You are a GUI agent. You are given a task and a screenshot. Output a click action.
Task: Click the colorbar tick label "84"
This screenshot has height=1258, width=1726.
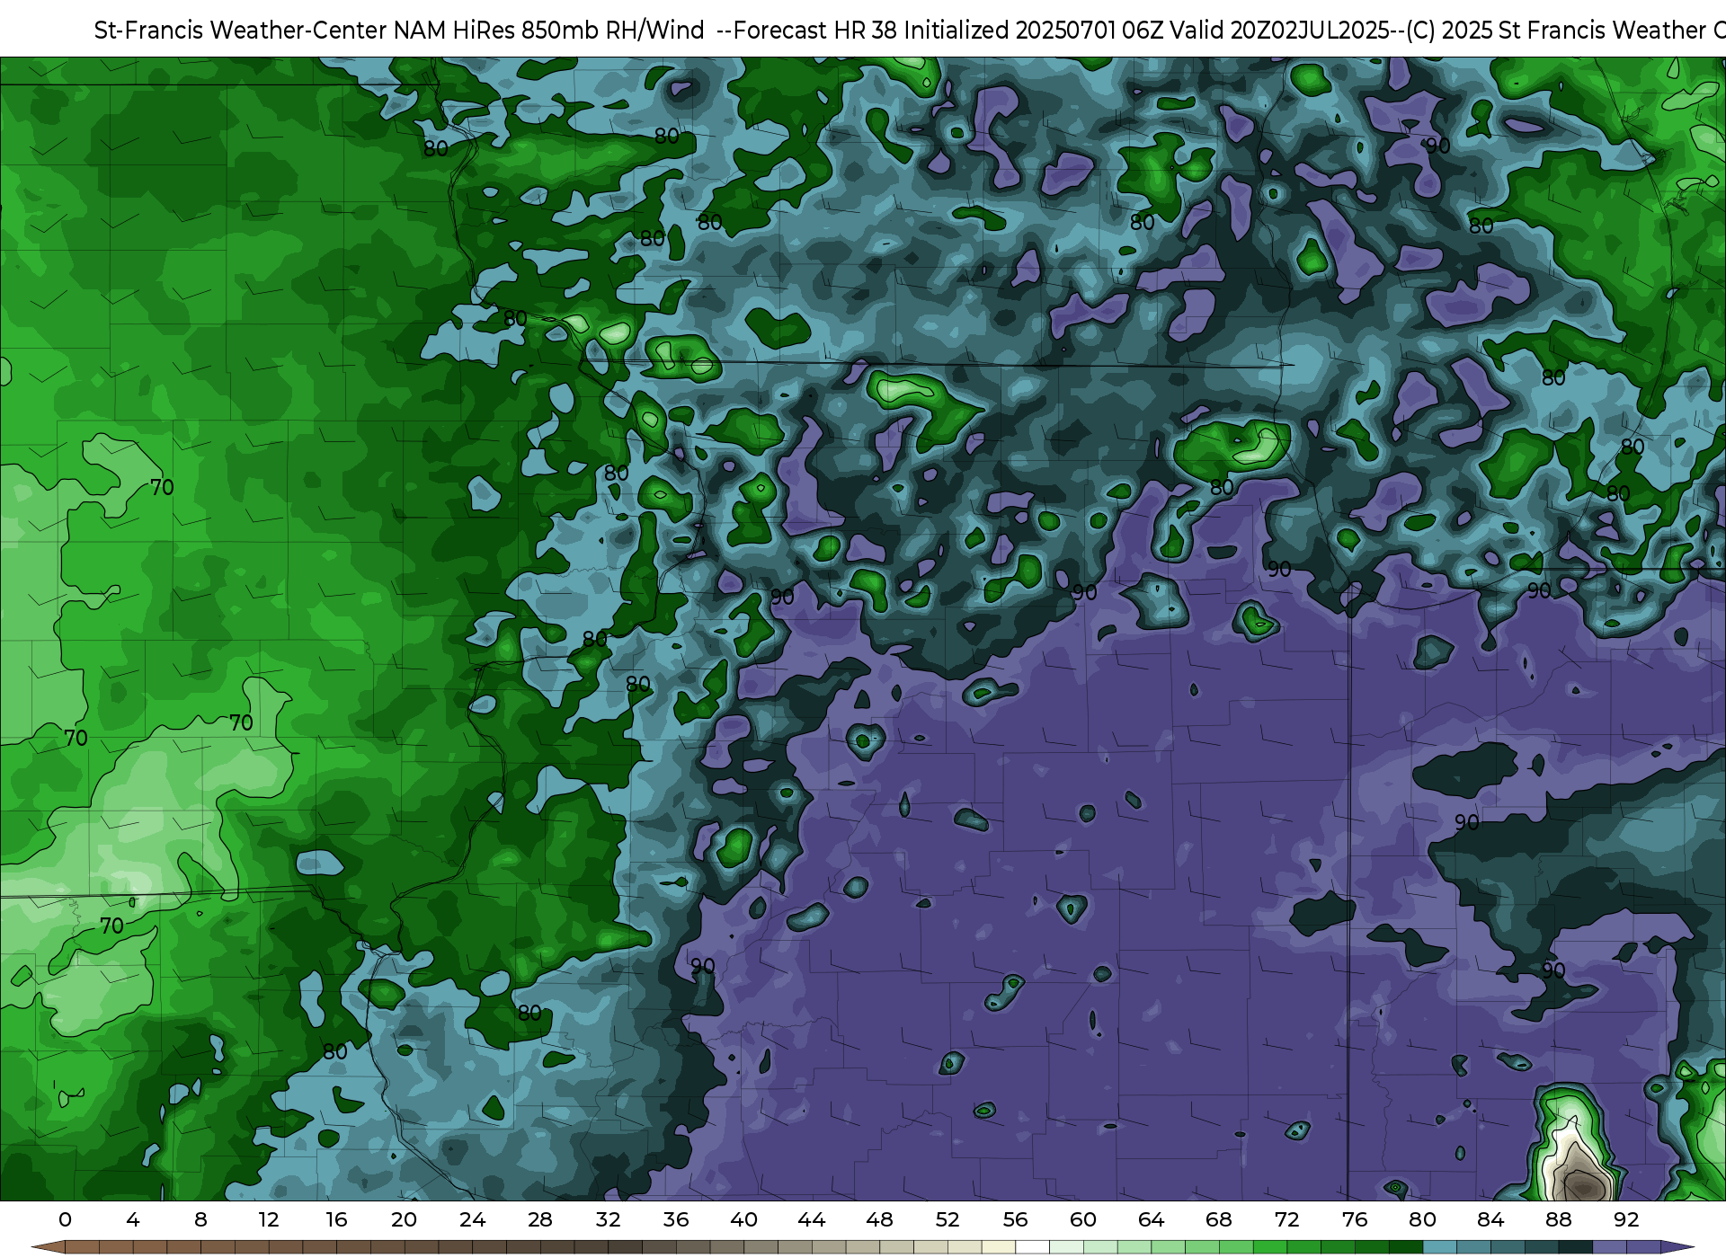click(1490, 1220)
